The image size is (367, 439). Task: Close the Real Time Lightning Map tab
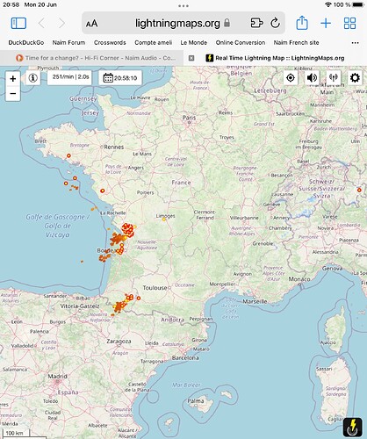(191, 58)
